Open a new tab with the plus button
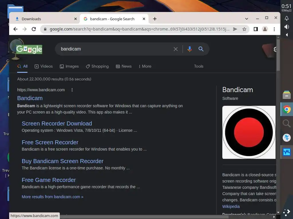The height and width of the screenshot is (219, 293). click(x=155, y=19)
